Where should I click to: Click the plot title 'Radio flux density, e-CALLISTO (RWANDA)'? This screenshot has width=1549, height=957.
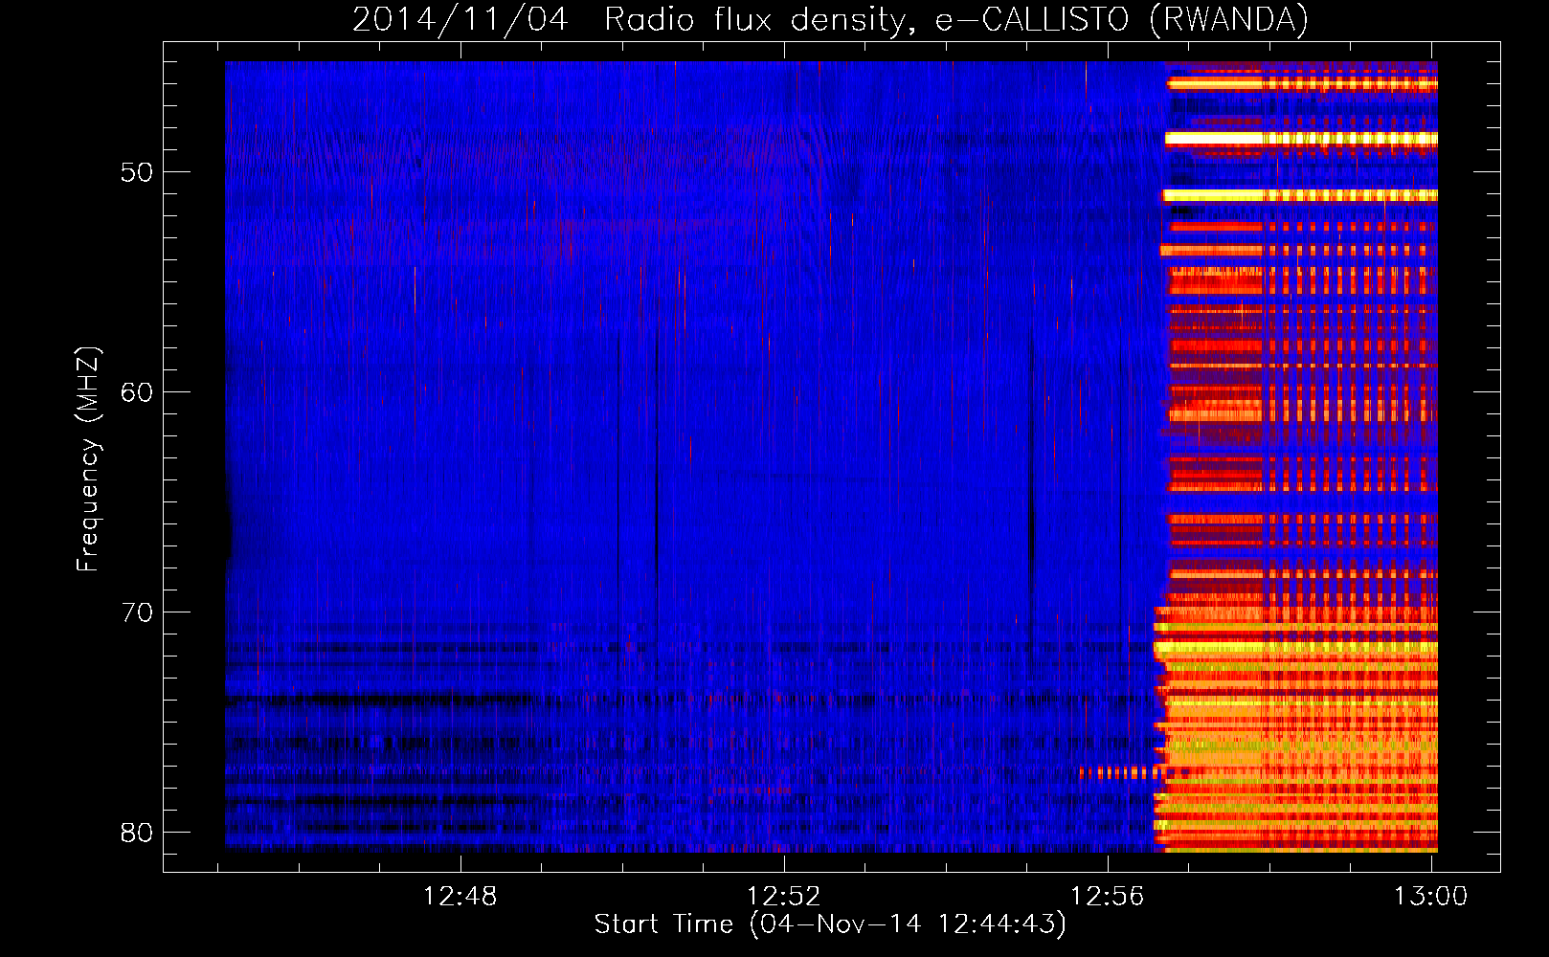click(956, 19)
